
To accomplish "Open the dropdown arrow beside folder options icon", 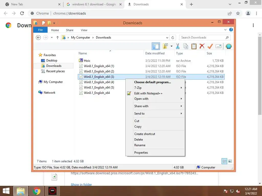I will point(171,46).
